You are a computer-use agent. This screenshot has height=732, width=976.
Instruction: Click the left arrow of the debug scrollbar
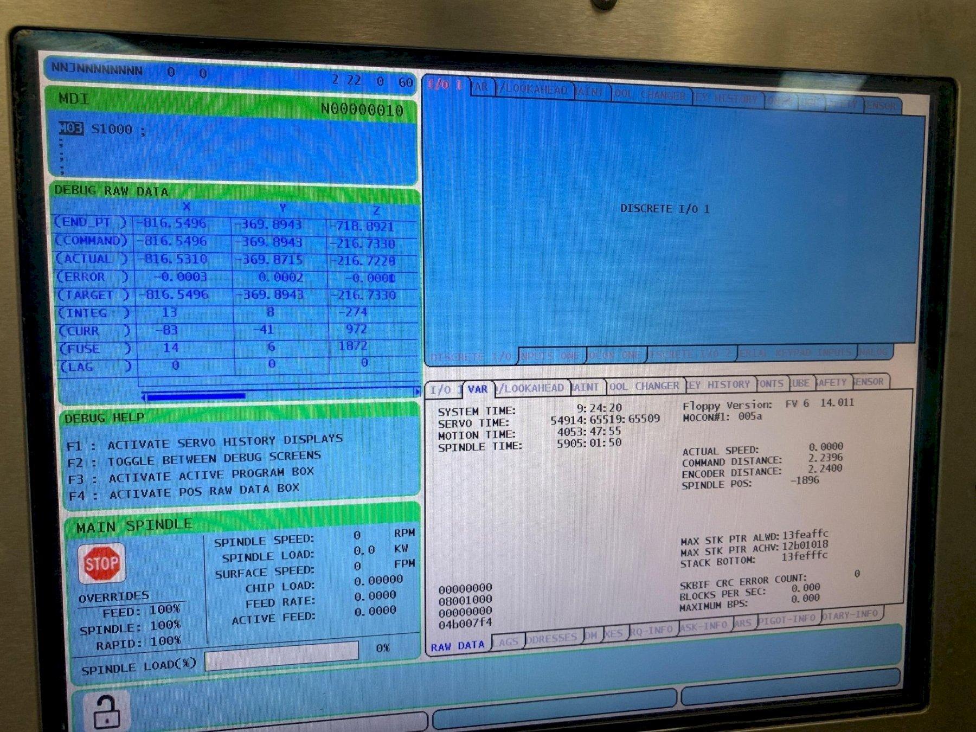pos(144,397)
